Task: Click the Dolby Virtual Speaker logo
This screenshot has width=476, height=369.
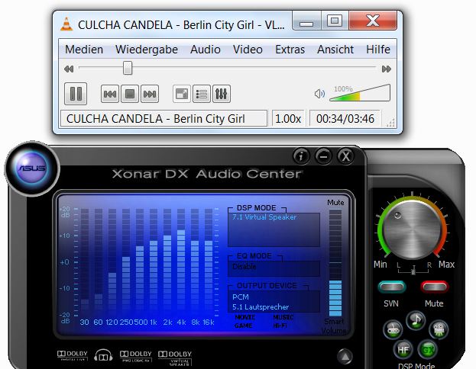Action: point(175,358)
